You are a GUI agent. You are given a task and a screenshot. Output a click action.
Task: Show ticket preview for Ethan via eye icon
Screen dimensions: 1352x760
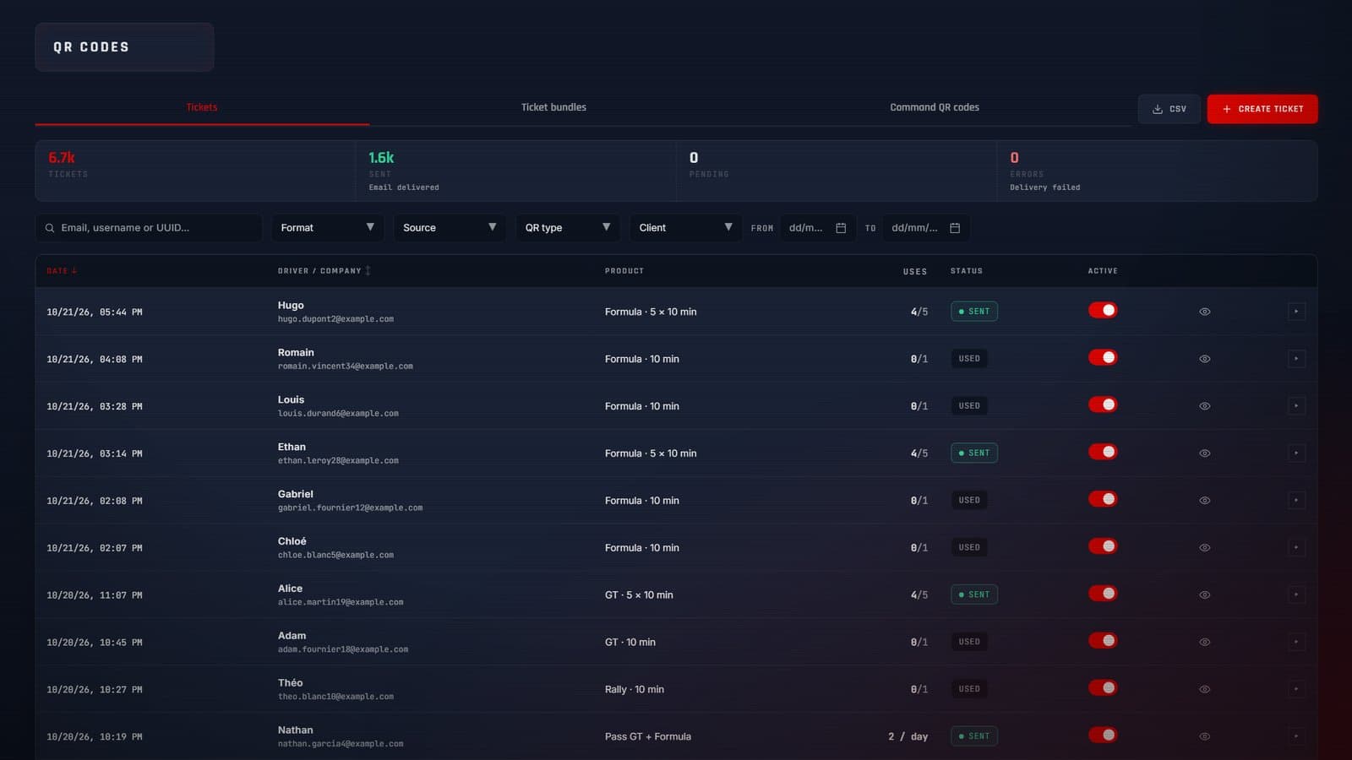point(1205,453)
